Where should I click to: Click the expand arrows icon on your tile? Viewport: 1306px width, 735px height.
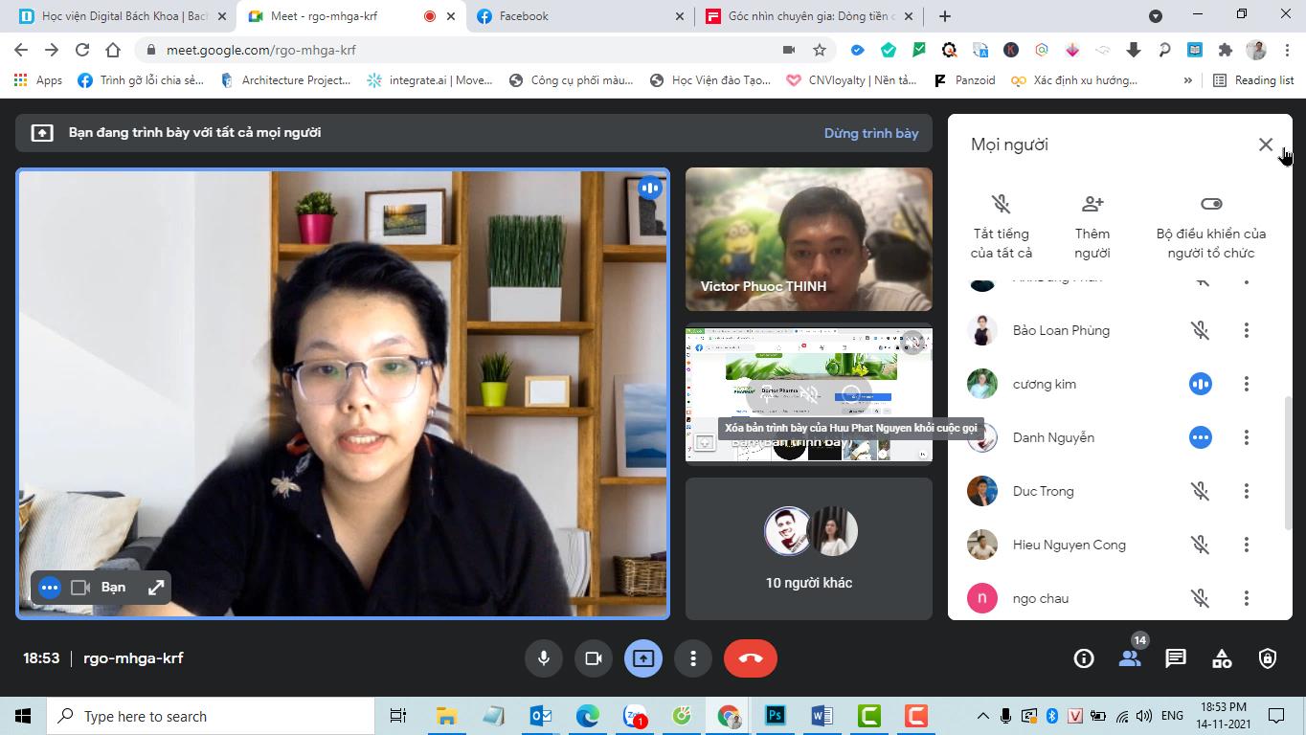click(x=155, y=588)
